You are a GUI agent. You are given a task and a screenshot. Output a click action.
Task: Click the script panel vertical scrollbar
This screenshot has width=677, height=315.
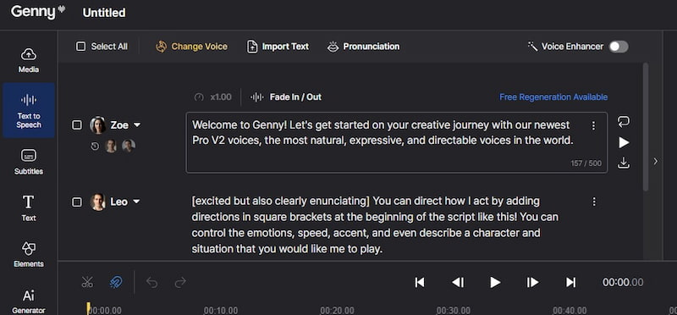[x=646, y=127]
